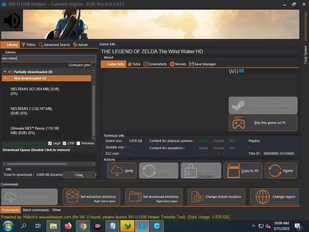The height and width of the screenshot is (232, 309).
Task: Click the globe icon for region
Action: [263, 197]
